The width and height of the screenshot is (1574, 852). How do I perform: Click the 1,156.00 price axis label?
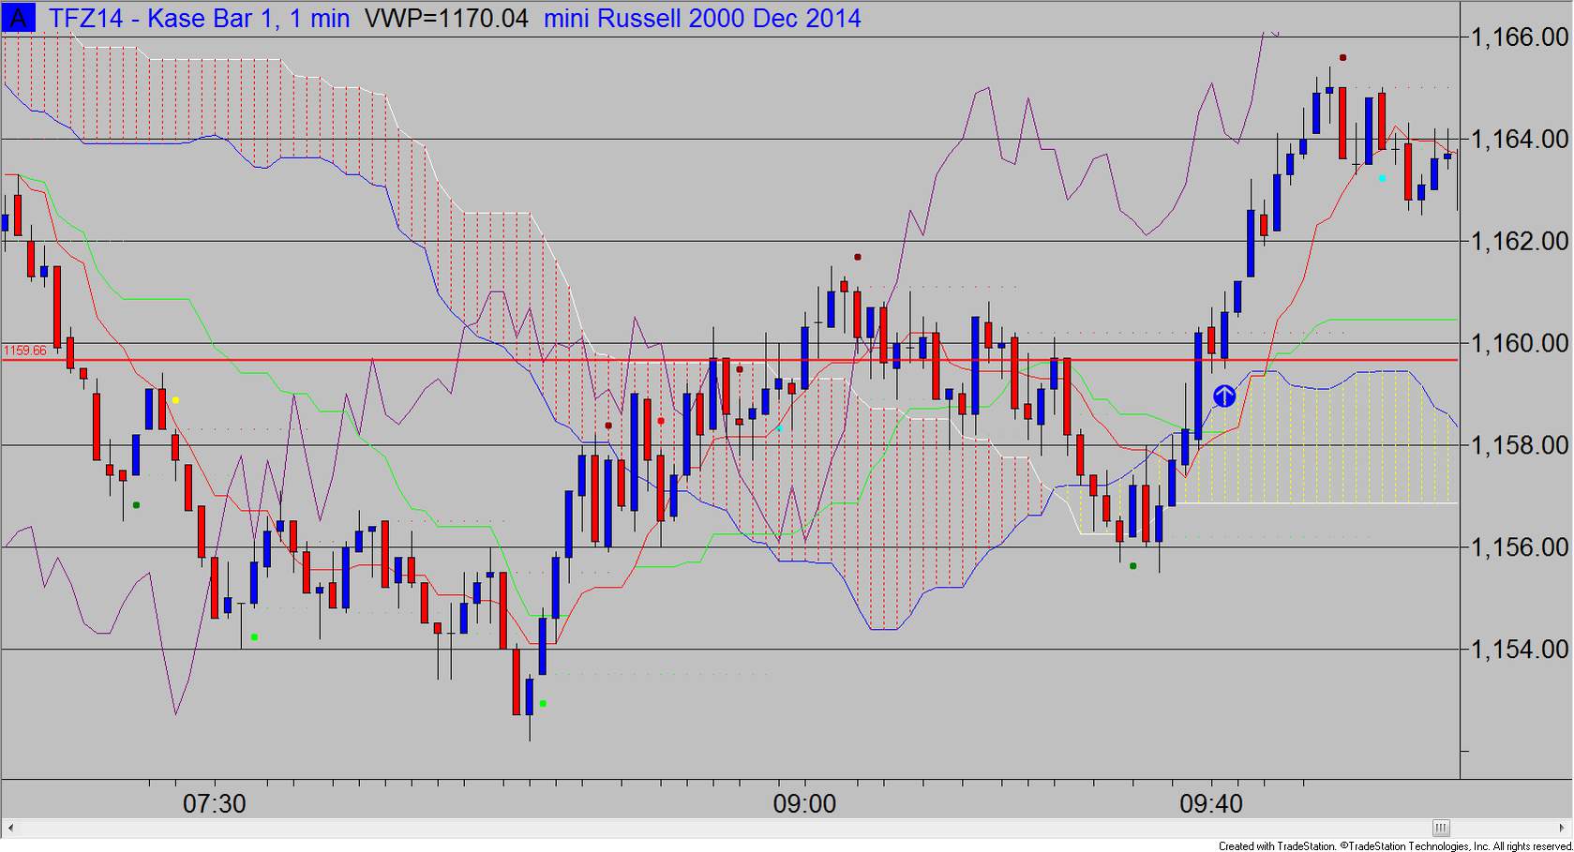point(1520,547)
